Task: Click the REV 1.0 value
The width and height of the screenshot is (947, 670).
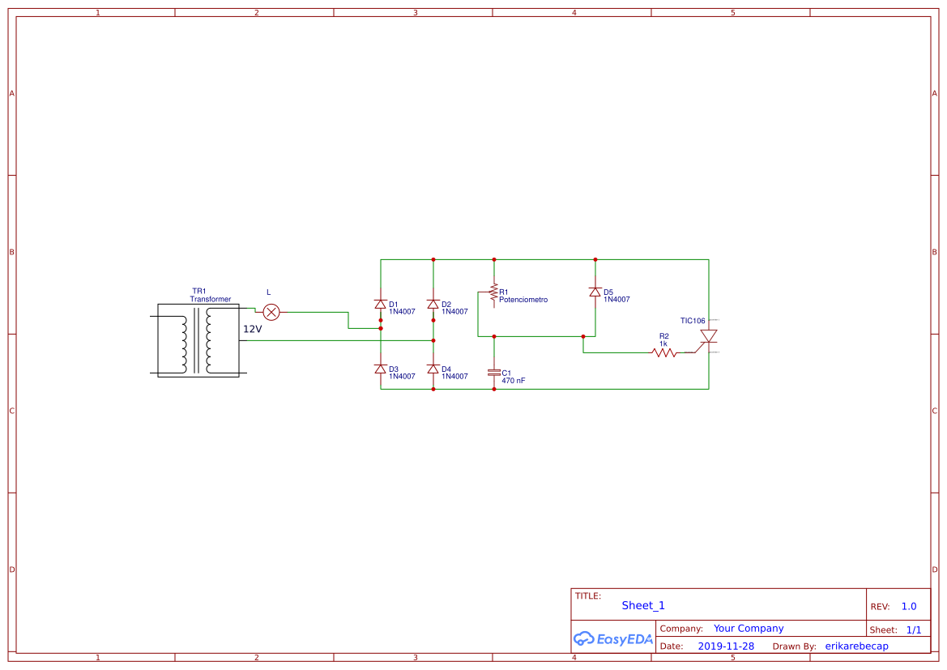Action: [x=909, y=606]
